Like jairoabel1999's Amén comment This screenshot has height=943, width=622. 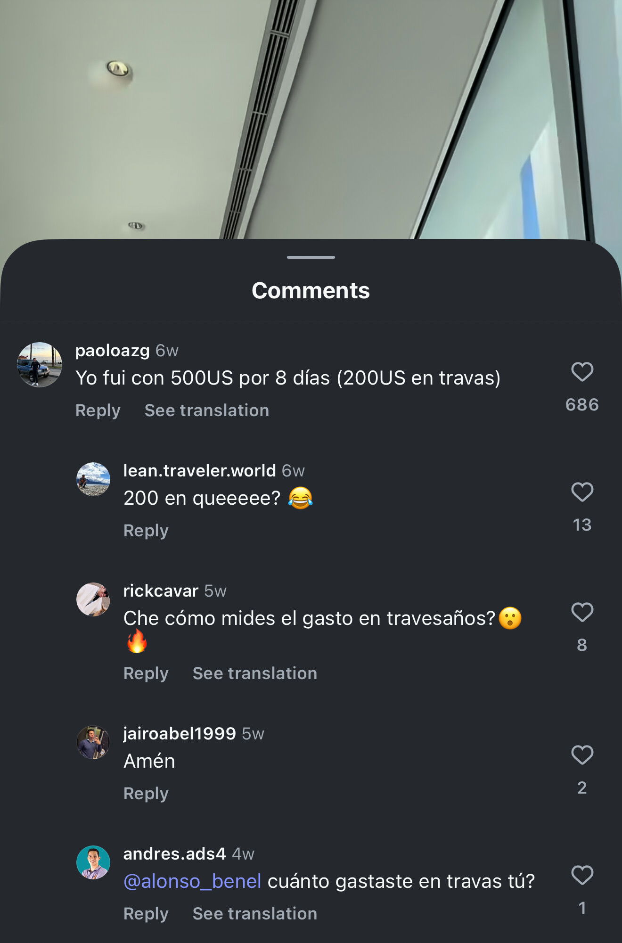(x=582, y=755)
